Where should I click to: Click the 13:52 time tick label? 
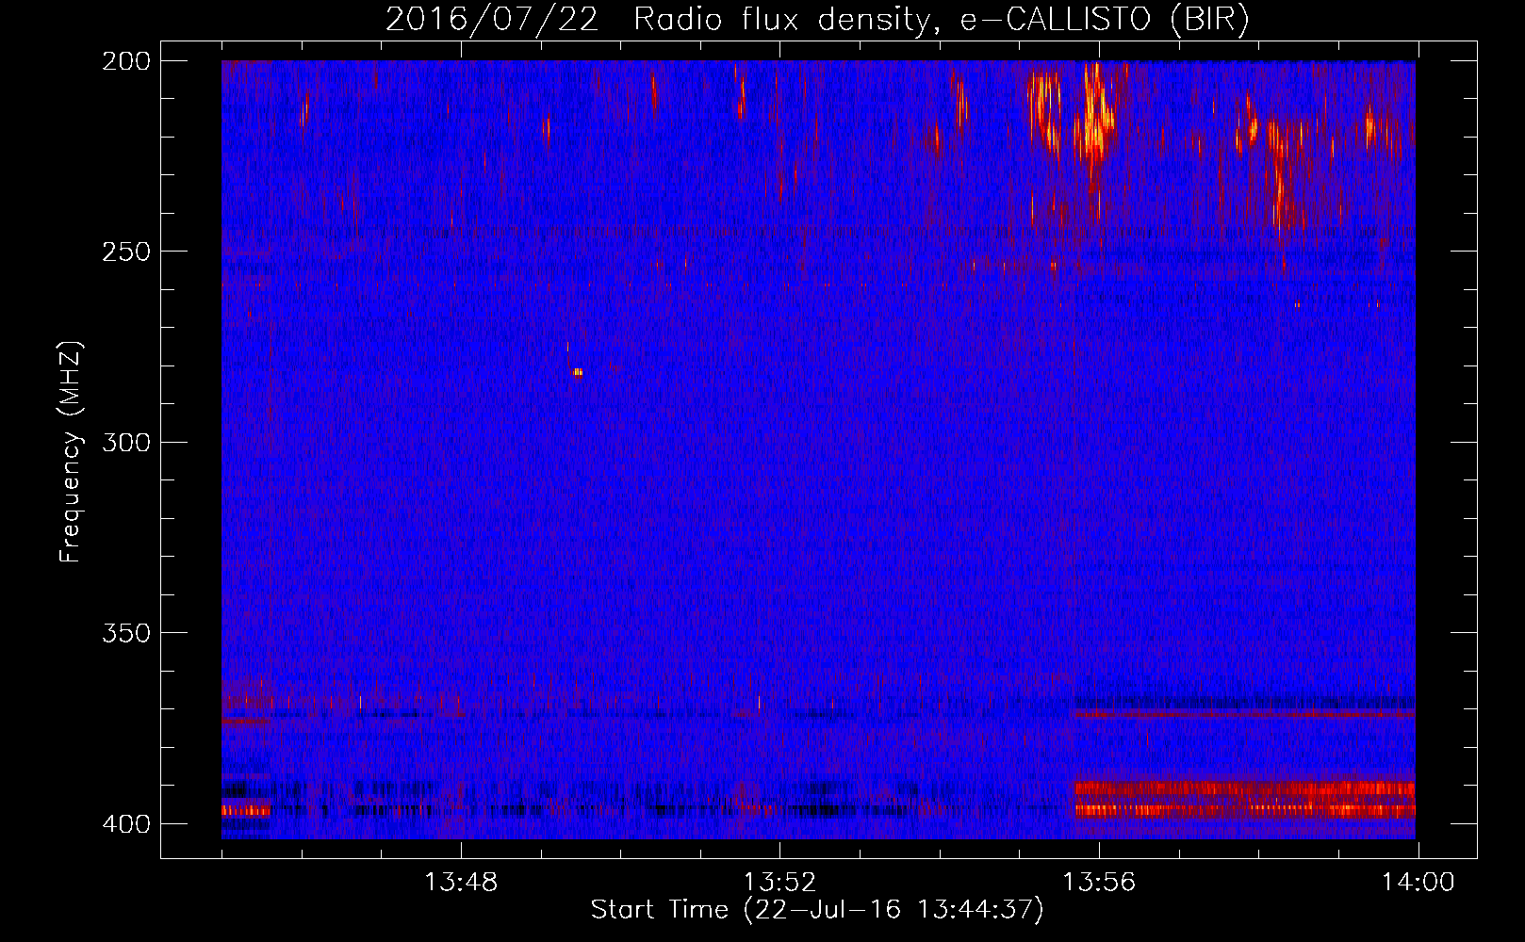click(779, 883)
